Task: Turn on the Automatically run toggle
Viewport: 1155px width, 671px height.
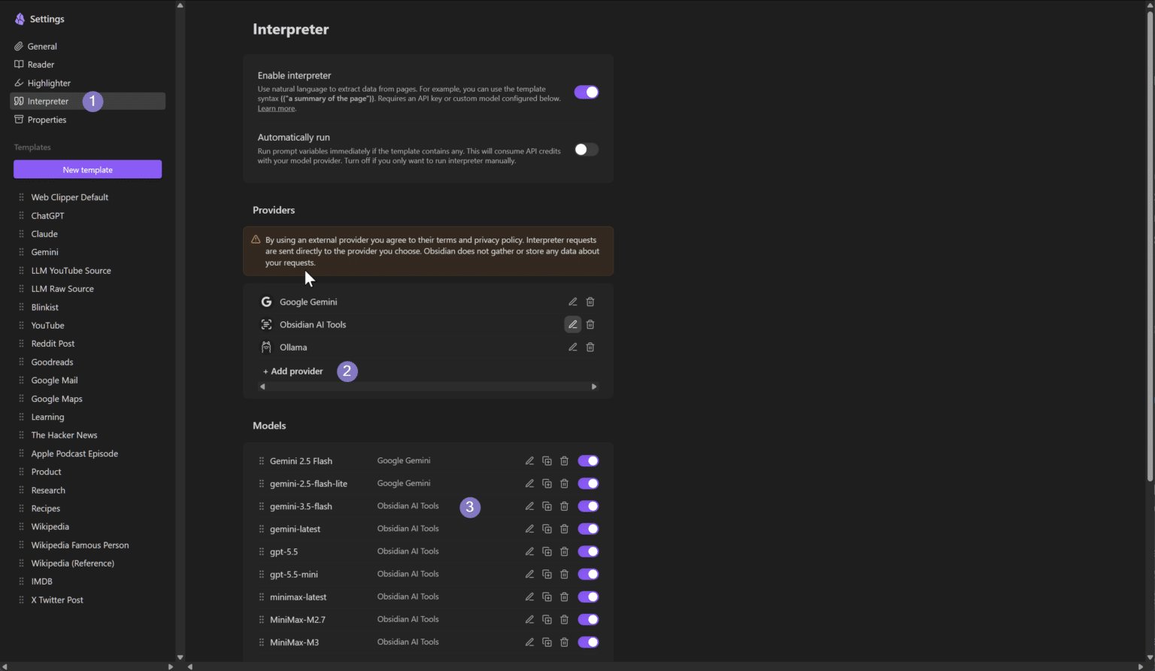Action: [587, 149]
